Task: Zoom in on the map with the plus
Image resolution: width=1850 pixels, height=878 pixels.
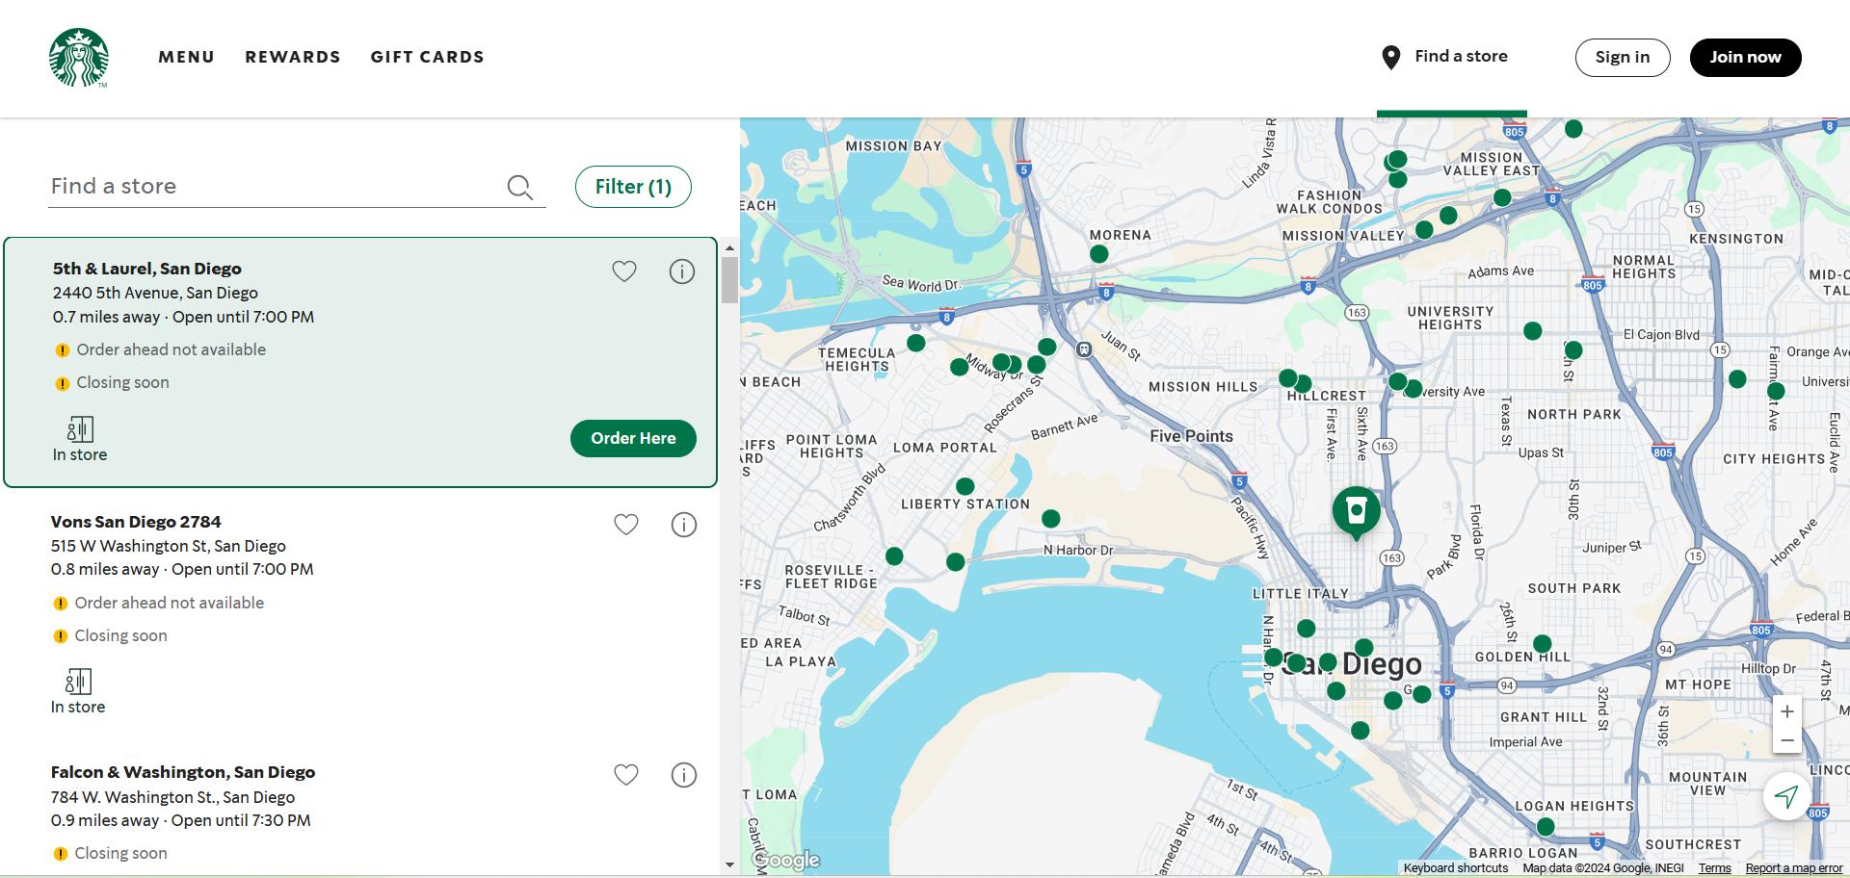Action: point(1787,711)
